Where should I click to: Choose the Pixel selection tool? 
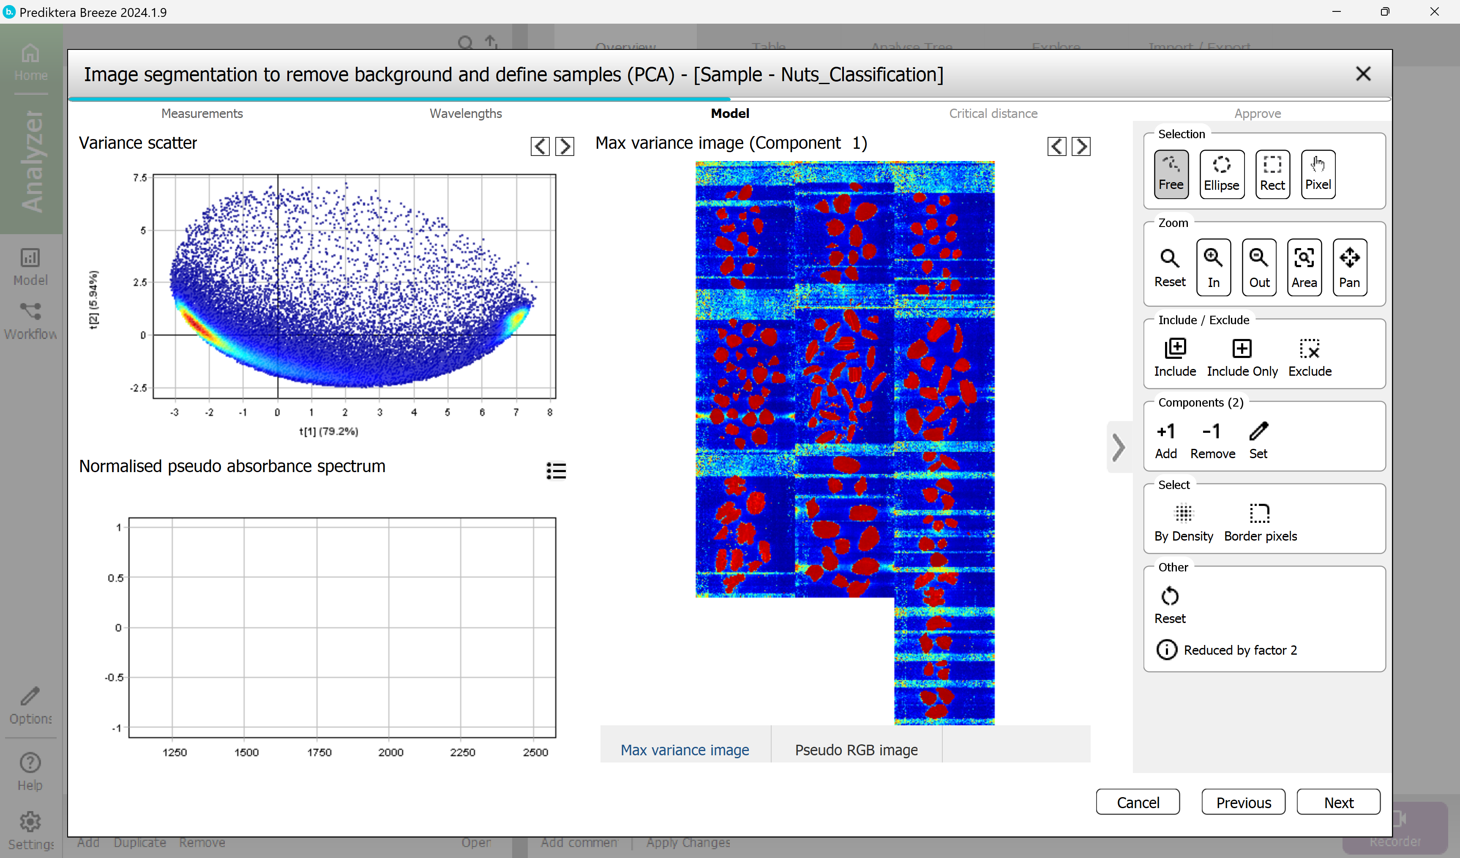tap(1318, 174)
